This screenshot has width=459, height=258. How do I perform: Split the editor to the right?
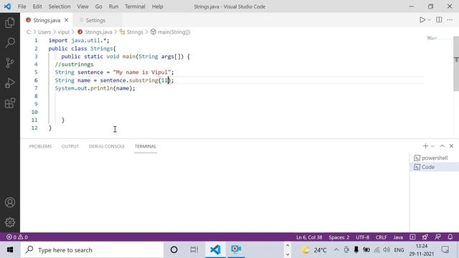point(439,20)
